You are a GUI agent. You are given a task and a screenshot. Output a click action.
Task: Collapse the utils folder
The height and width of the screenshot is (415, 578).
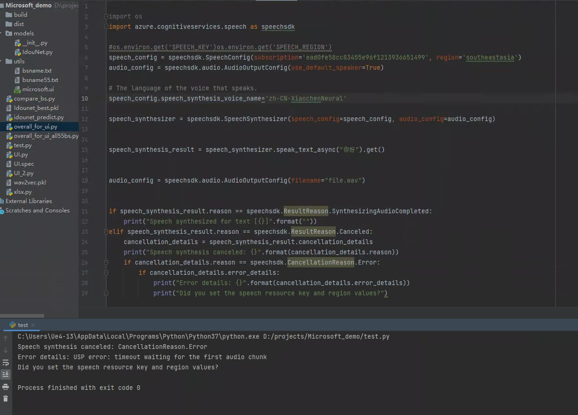(x=1, y=61)
